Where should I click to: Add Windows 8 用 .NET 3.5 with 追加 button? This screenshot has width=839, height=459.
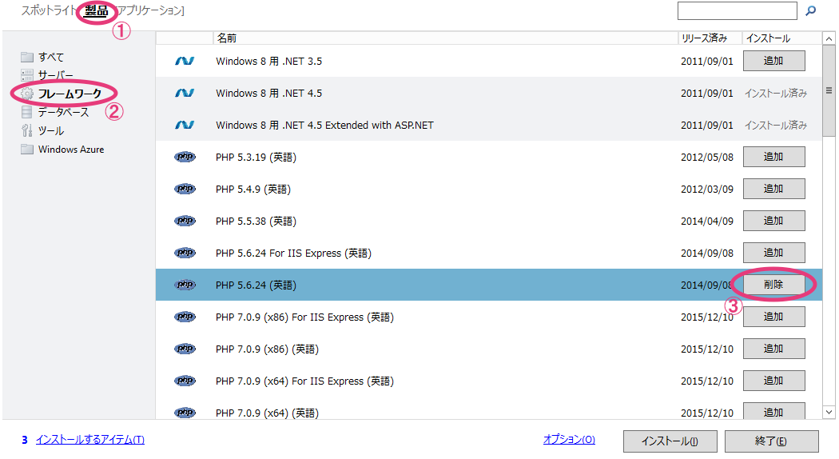(x=773, y=61)
